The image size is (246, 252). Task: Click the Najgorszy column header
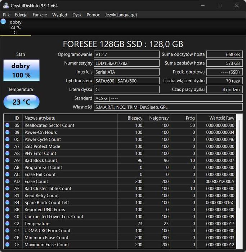[157, 118]
